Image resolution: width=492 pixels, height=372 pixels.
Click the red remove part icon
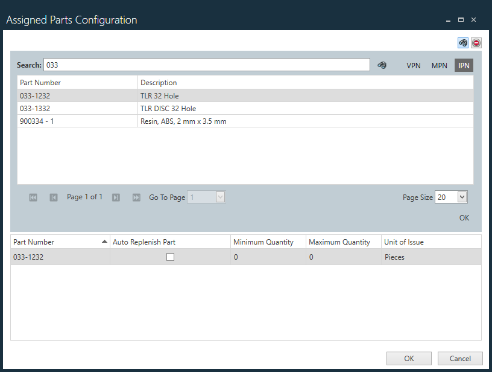[x=476, y=43]
